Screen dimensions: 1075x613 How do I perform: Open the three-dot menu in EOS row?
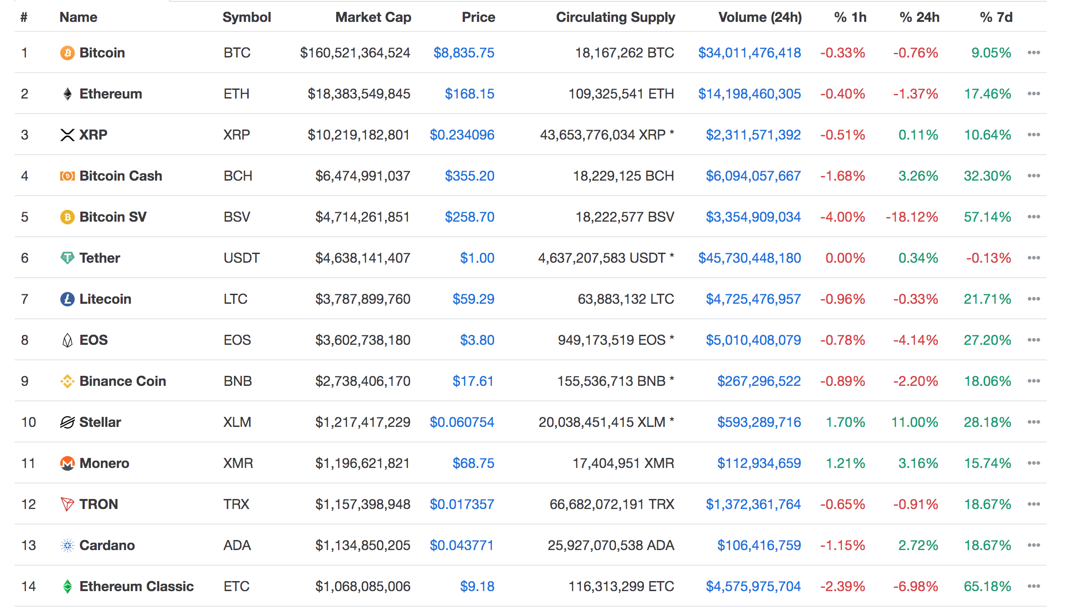1034,340
